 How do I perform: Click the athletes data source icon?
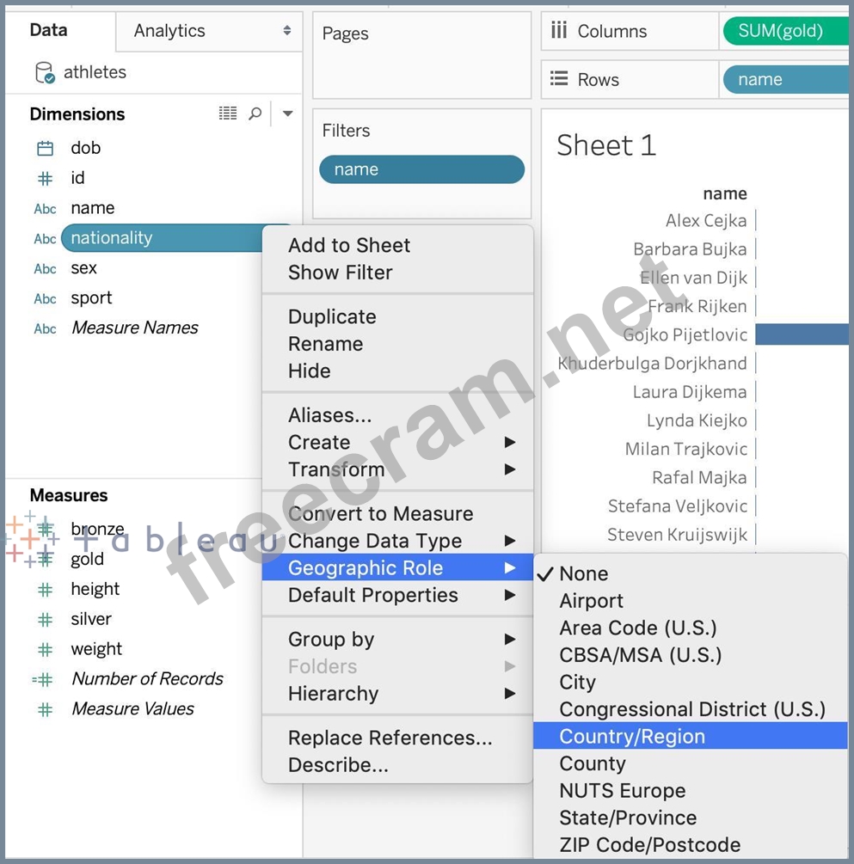[45, 73]
